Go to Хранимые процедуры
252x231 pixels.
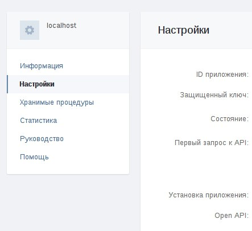(x=57, y=102)
